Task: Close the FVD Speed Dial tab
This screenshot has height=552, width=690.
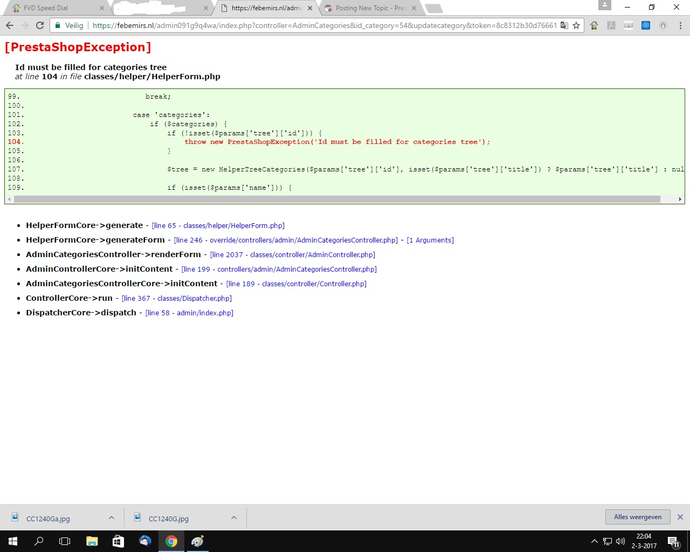Action: click(x=102, y=8)
